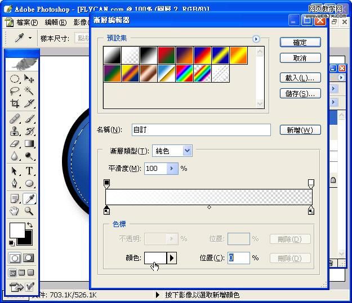Reset to default foreground and background colors
The image size is (352, 303).
(11, 243)
